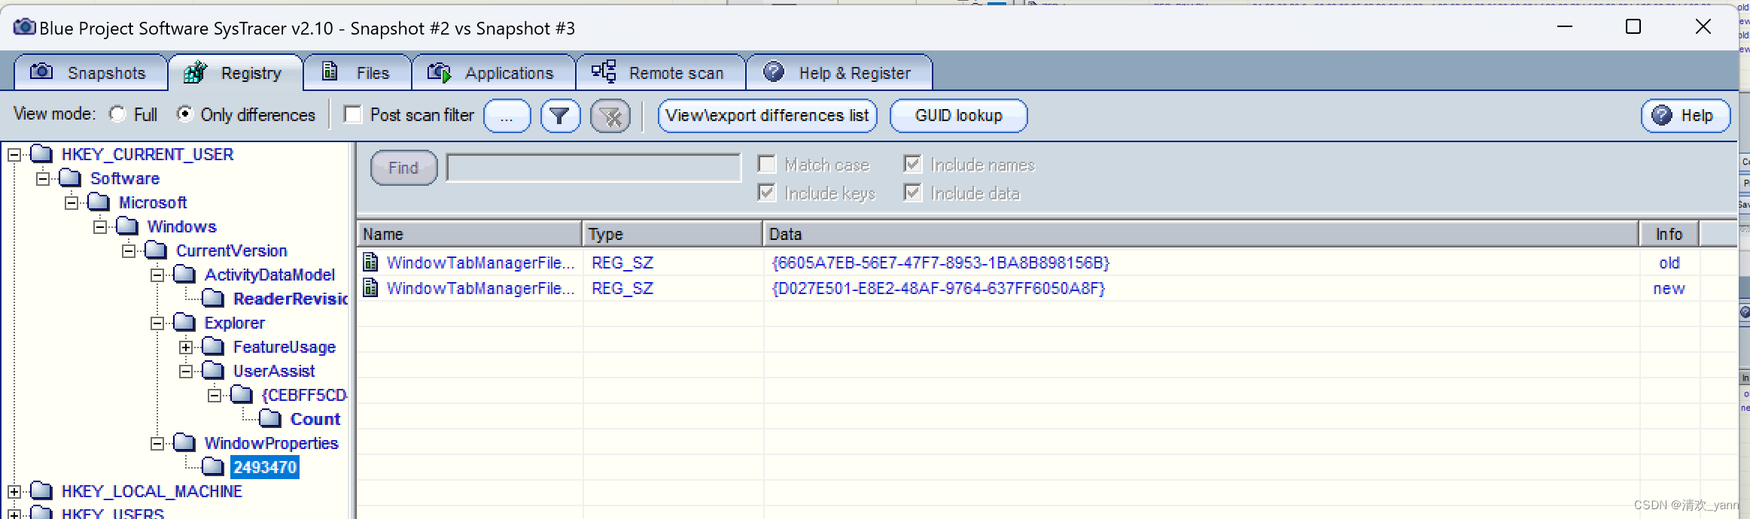The height and width of the screenshot is (519, 1750).
Task: Open the Files tab
Action: click(x=357, y=73)
